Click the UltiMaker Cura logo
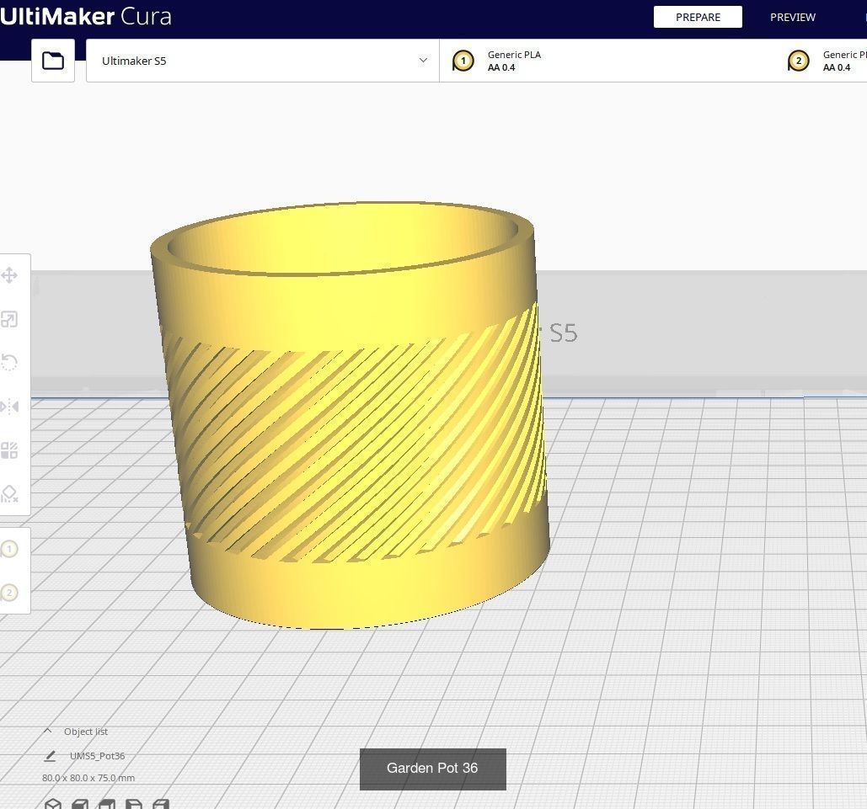Screen dimensions: 867x809 tap(86, 17)
